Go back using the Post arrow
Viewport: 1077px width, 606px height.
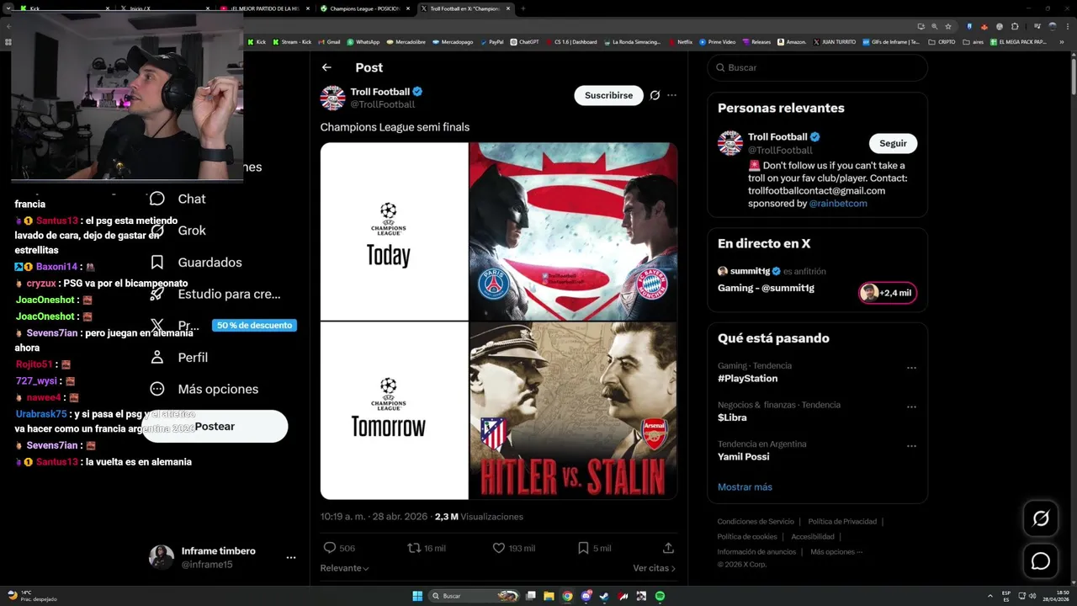pyautogui.click(x=326, y=67)
